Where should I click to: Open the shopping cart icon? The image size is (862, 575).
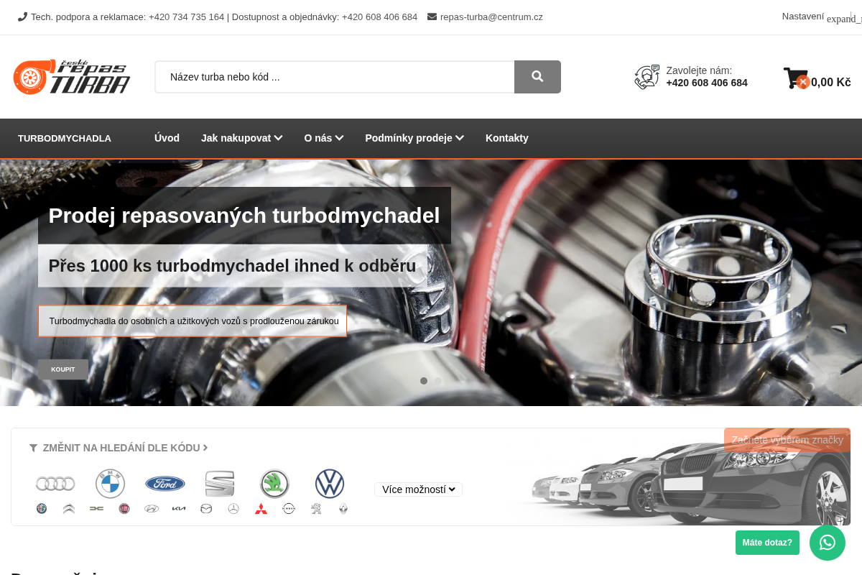click(796, 78)
